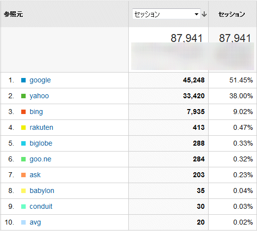Click row number 10.
The height and width of the screenshot is (231, 257).
9,222
